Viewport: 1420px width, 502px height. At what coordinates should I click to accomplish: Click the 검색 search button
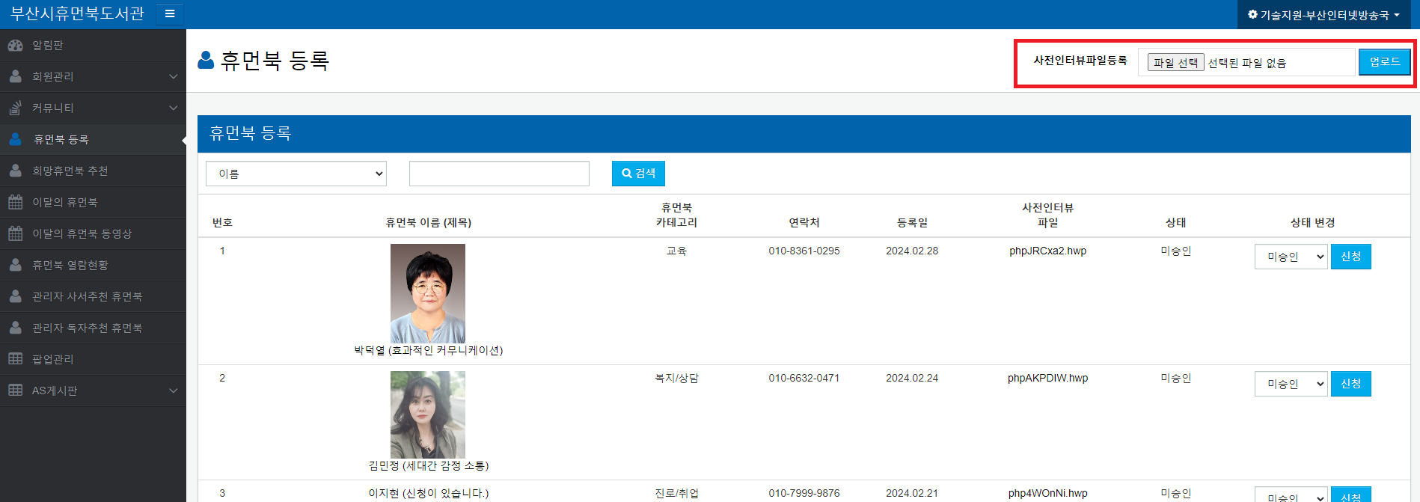point(638,174)
